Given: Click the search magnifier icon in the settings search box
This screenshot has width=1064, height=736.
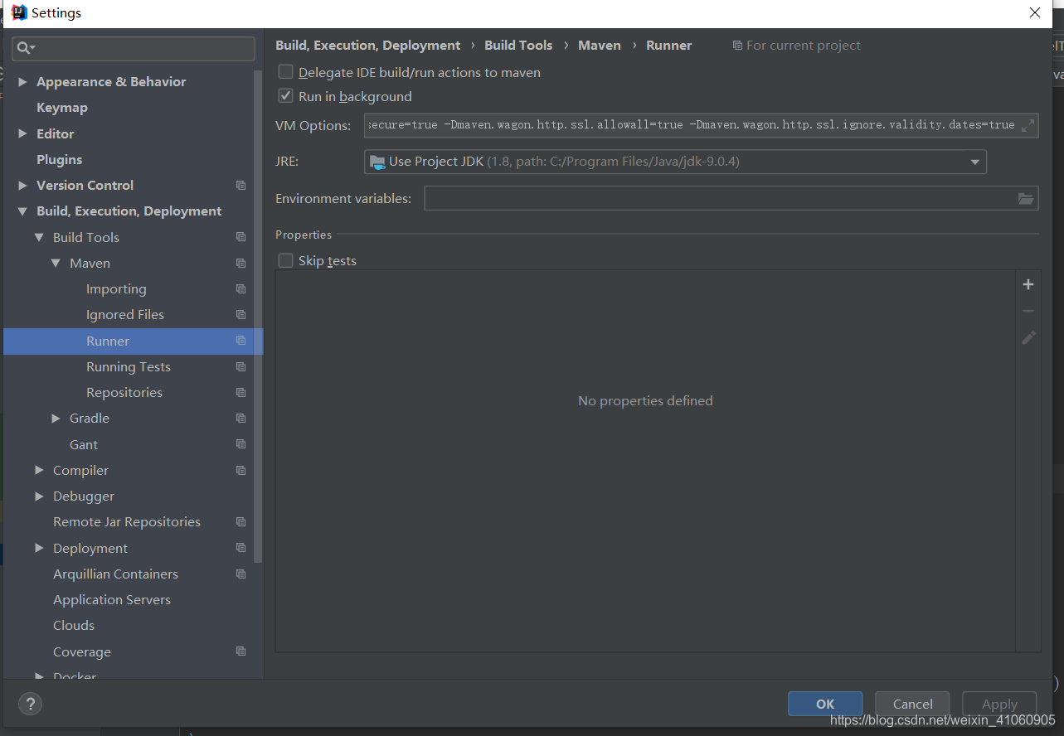Looking at the screenshot, I should click(x=24, y=48).
